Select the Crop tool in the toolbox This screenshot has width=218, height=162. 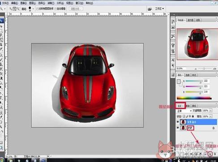pos(1,44)
